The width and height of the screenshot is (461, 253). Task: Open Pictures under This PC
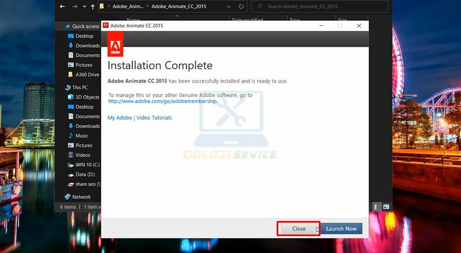tap(80, 146)
